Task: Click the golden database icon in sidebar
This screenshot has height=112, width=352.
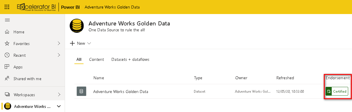Action: pyautogui.click(x=8, y=106)
